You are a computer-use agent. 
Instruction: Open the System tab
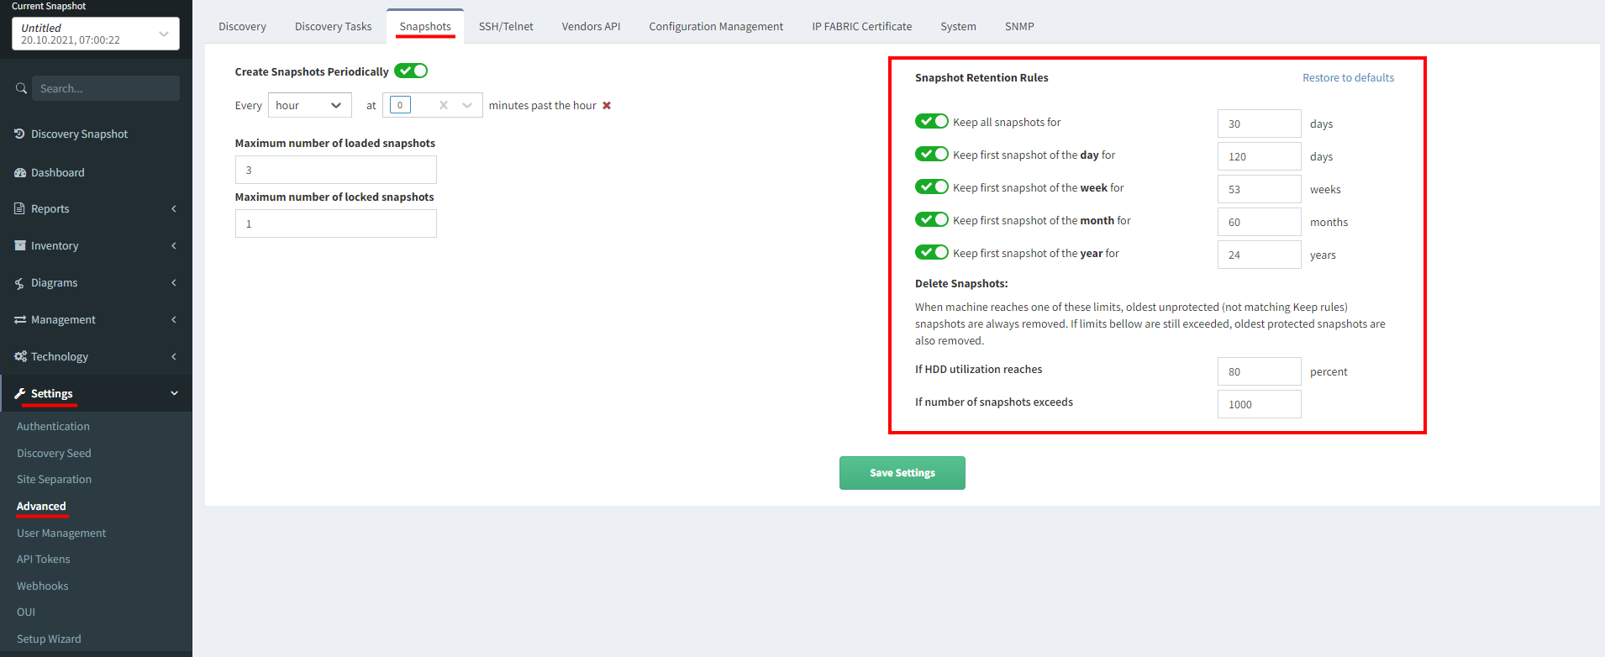(958, 26)
